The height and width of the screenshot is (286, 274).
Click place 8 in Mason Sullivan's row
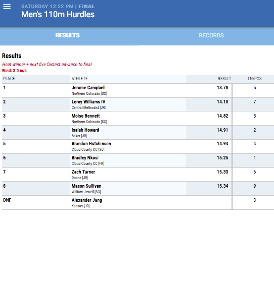5,186
